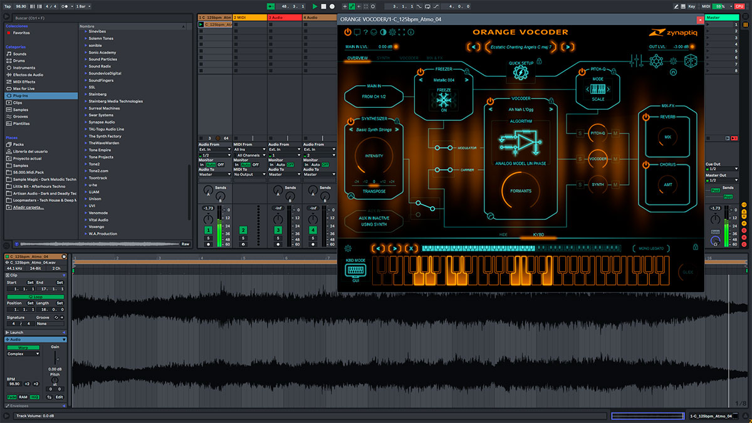Adjust the synthesizer INTENSITY knob

click(x=373, y=155)
